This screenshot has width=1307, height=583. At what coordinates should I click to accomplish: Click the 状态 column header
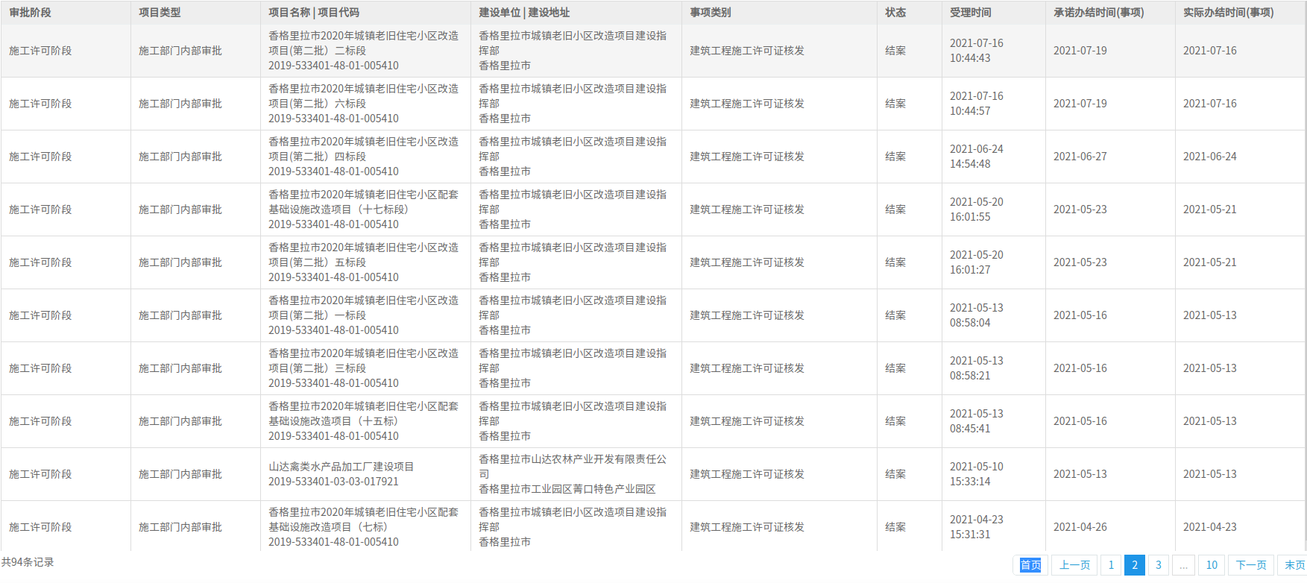point(895,13)
